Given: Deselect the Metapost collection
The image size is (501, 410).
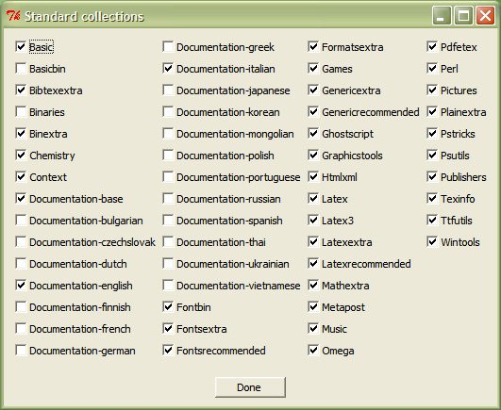Looking at the screenshot, I should click(x=313, y=307).
